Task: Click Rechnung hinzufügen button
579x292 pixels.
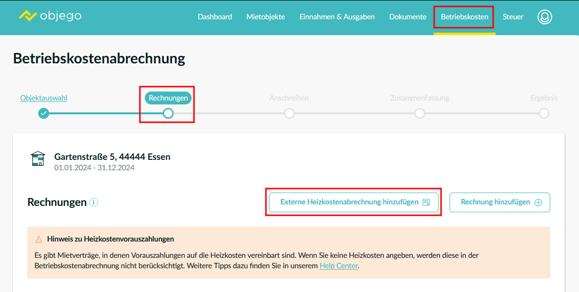Action: (500, 202)
